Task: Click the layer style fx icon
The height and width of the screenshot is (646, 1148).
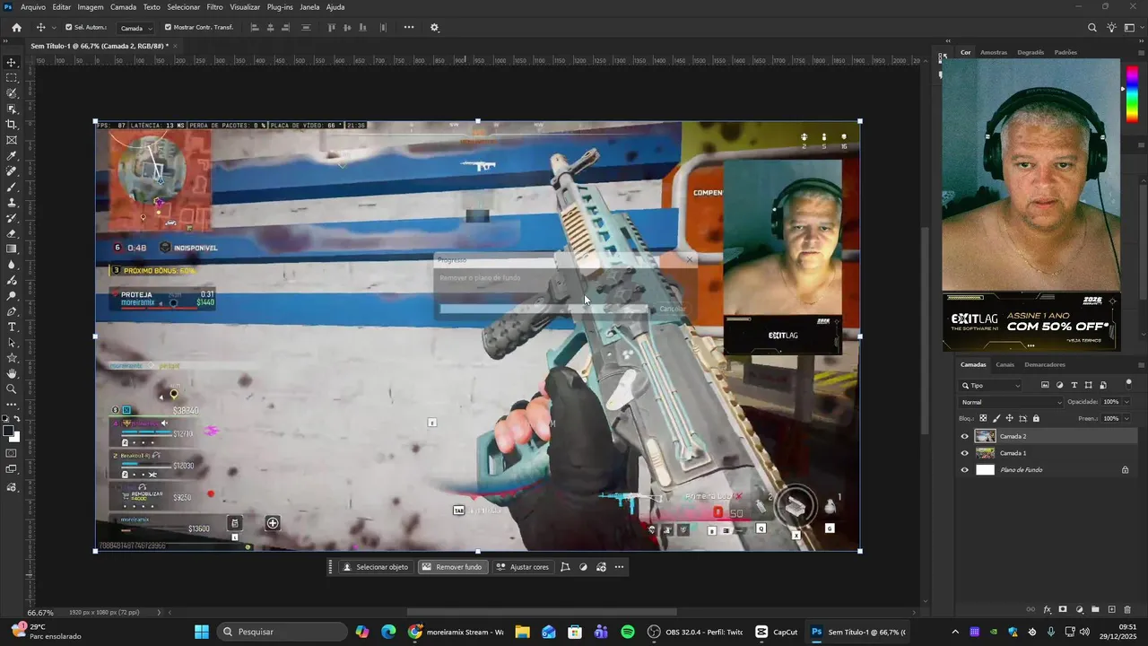Action: pos(1047,610)
